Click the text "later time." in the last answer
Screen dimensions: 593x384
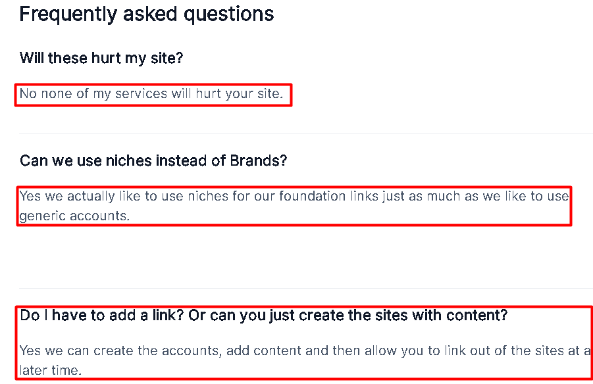51,370
